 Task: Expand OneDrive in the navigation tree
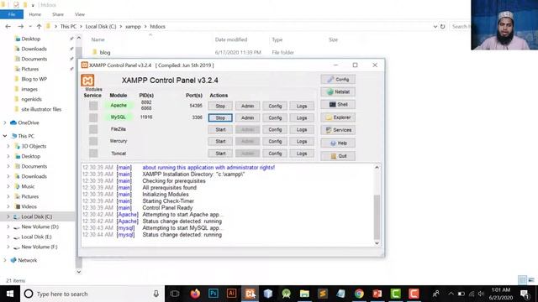[5, 122]
